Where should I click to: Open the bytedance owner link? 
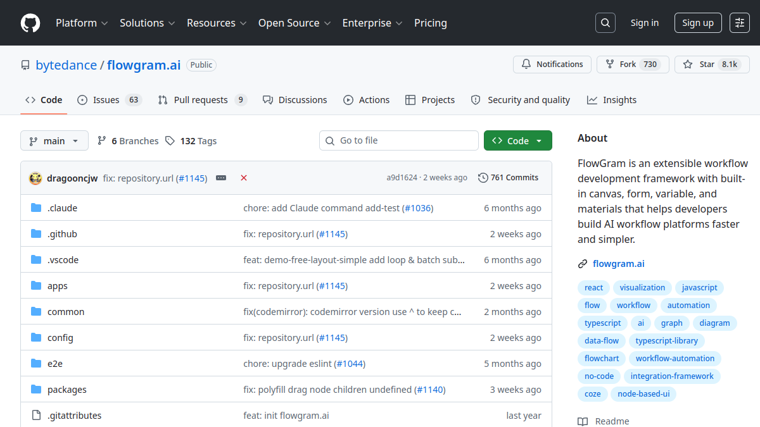(x=66, y=65)
